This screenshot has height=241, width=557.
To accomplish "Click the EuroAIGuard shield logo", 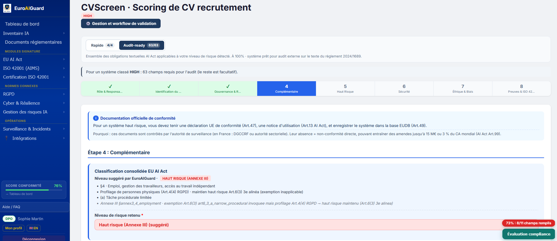I will click(x=7, y=8).
